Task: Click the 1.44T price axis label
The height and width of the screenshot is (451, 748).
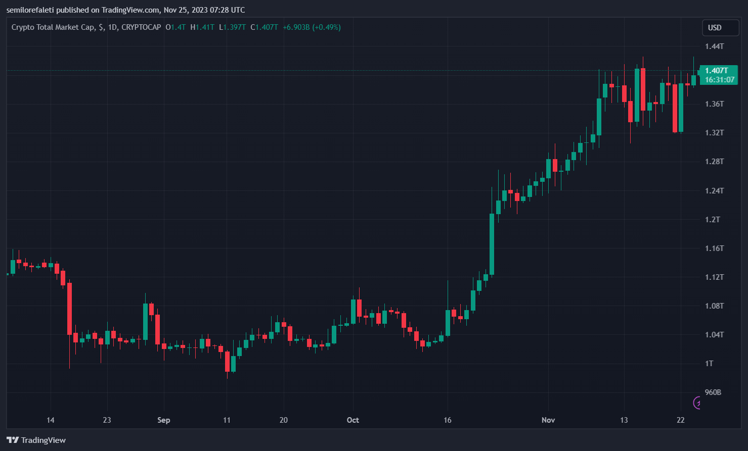Action: (715, 46)
